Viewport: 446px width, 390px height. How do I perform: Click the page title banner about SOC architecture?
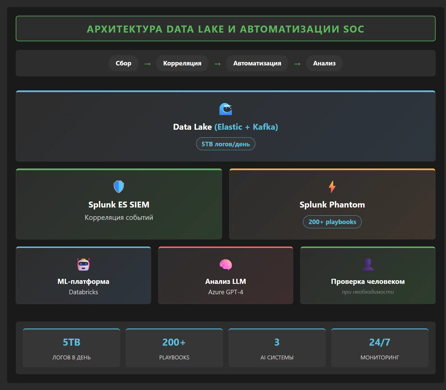tap(226, 29)
